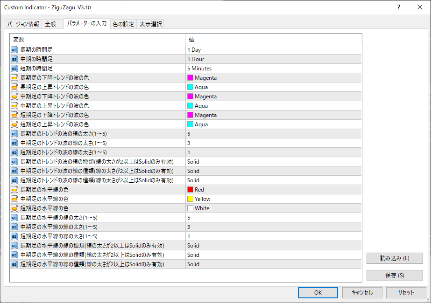Click the icon beside 長期足の水平線の線の太さ(1～5)
431x303 pixels.
point(14,218)
